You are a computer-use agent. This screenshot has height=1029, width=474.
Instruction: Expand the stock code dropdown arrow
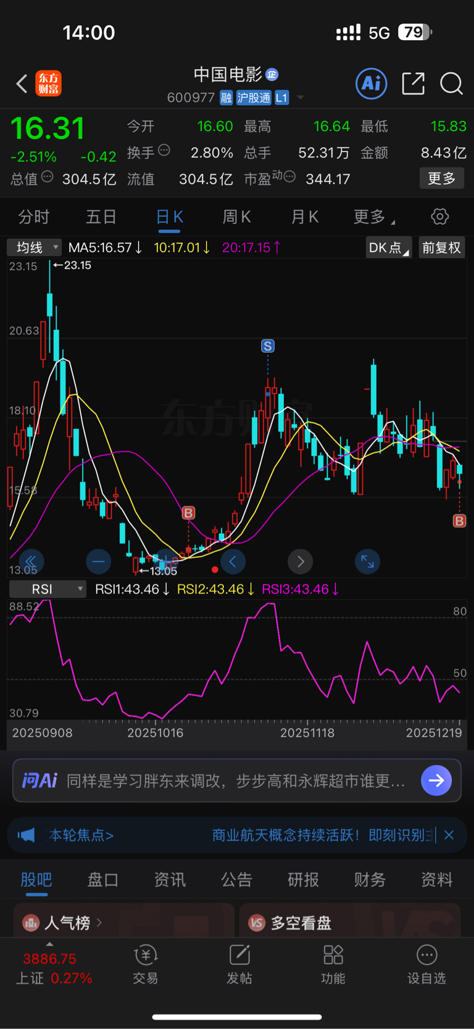pos(301,98)
